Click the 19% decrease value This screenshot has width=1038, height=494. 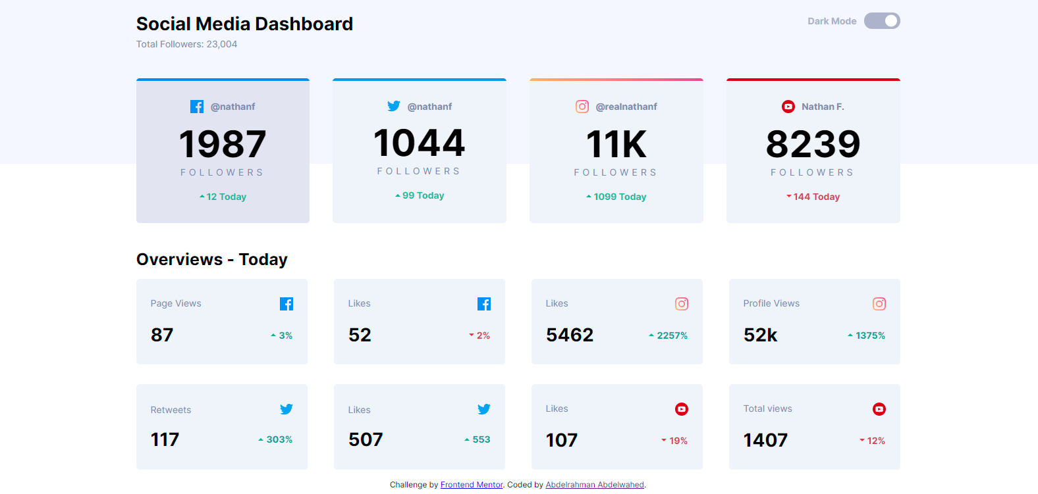(674, 441)
